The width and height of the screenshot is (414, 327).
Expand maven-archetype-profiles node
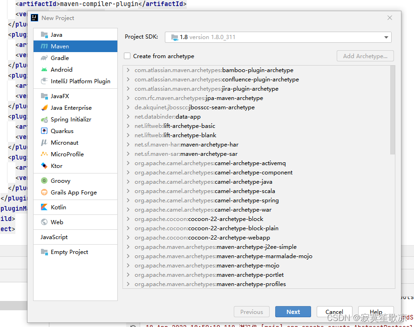[128, 284]
